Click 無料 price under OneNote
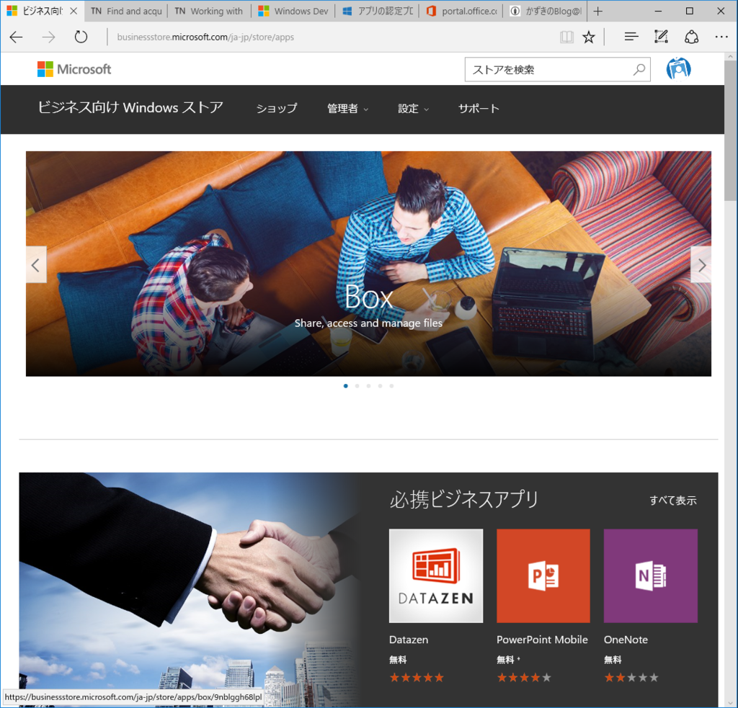This screenshot has width=738, height=708. 613,660
